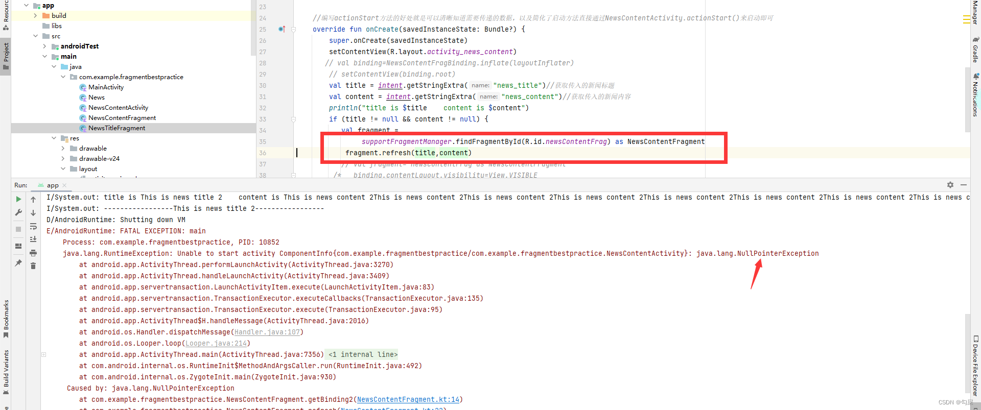Clear console output with trash icon
Screen dimensions: 981x410
[33, 266]
